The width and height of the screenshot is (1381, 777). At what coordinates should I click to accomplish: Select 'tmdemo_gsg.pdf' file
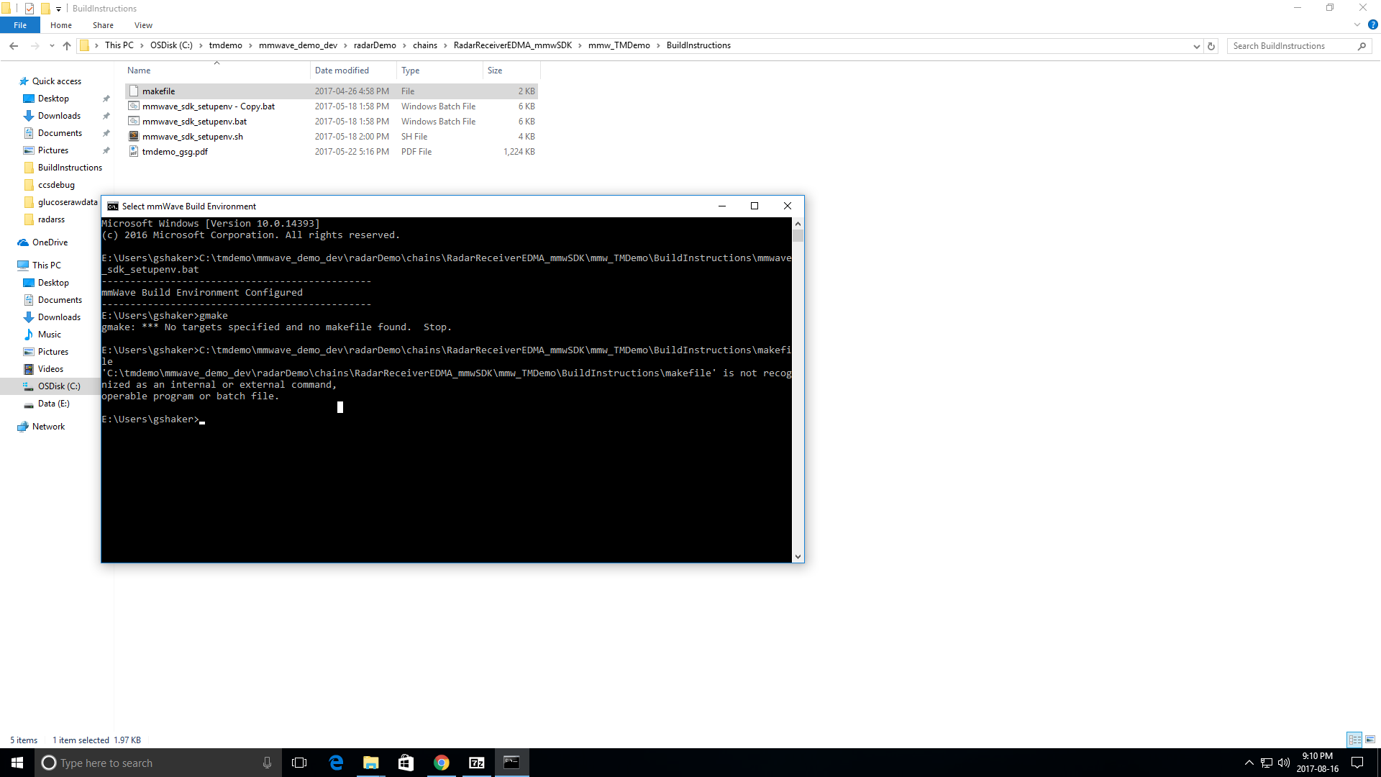pos(175,152)
